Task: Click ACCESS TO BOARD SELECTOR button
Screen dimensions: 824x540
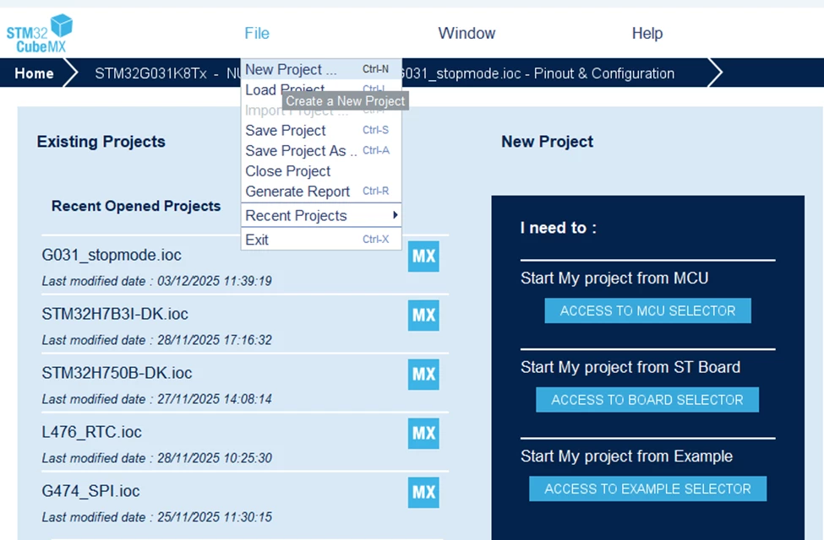Action: tap(647, 400)
